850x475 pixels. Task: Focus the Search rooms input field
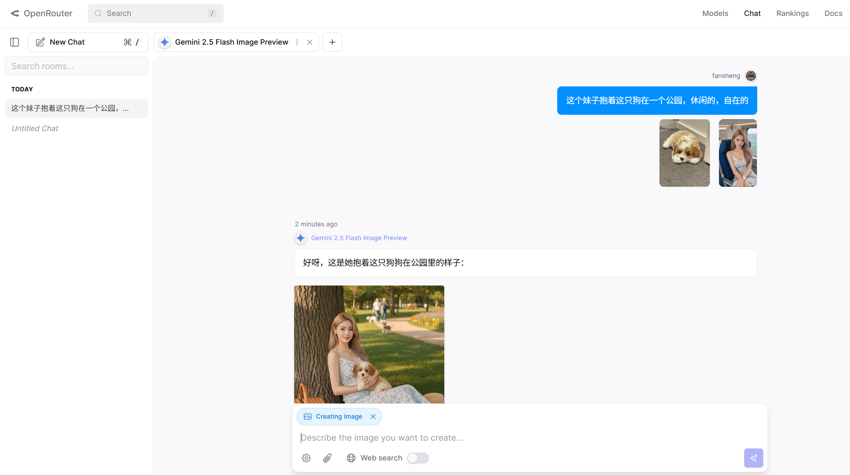coord(76,66)
